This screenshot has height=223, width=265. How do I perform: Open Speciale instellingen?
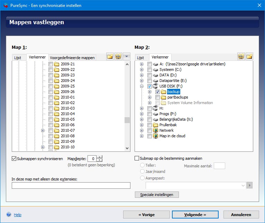point(157,195)
